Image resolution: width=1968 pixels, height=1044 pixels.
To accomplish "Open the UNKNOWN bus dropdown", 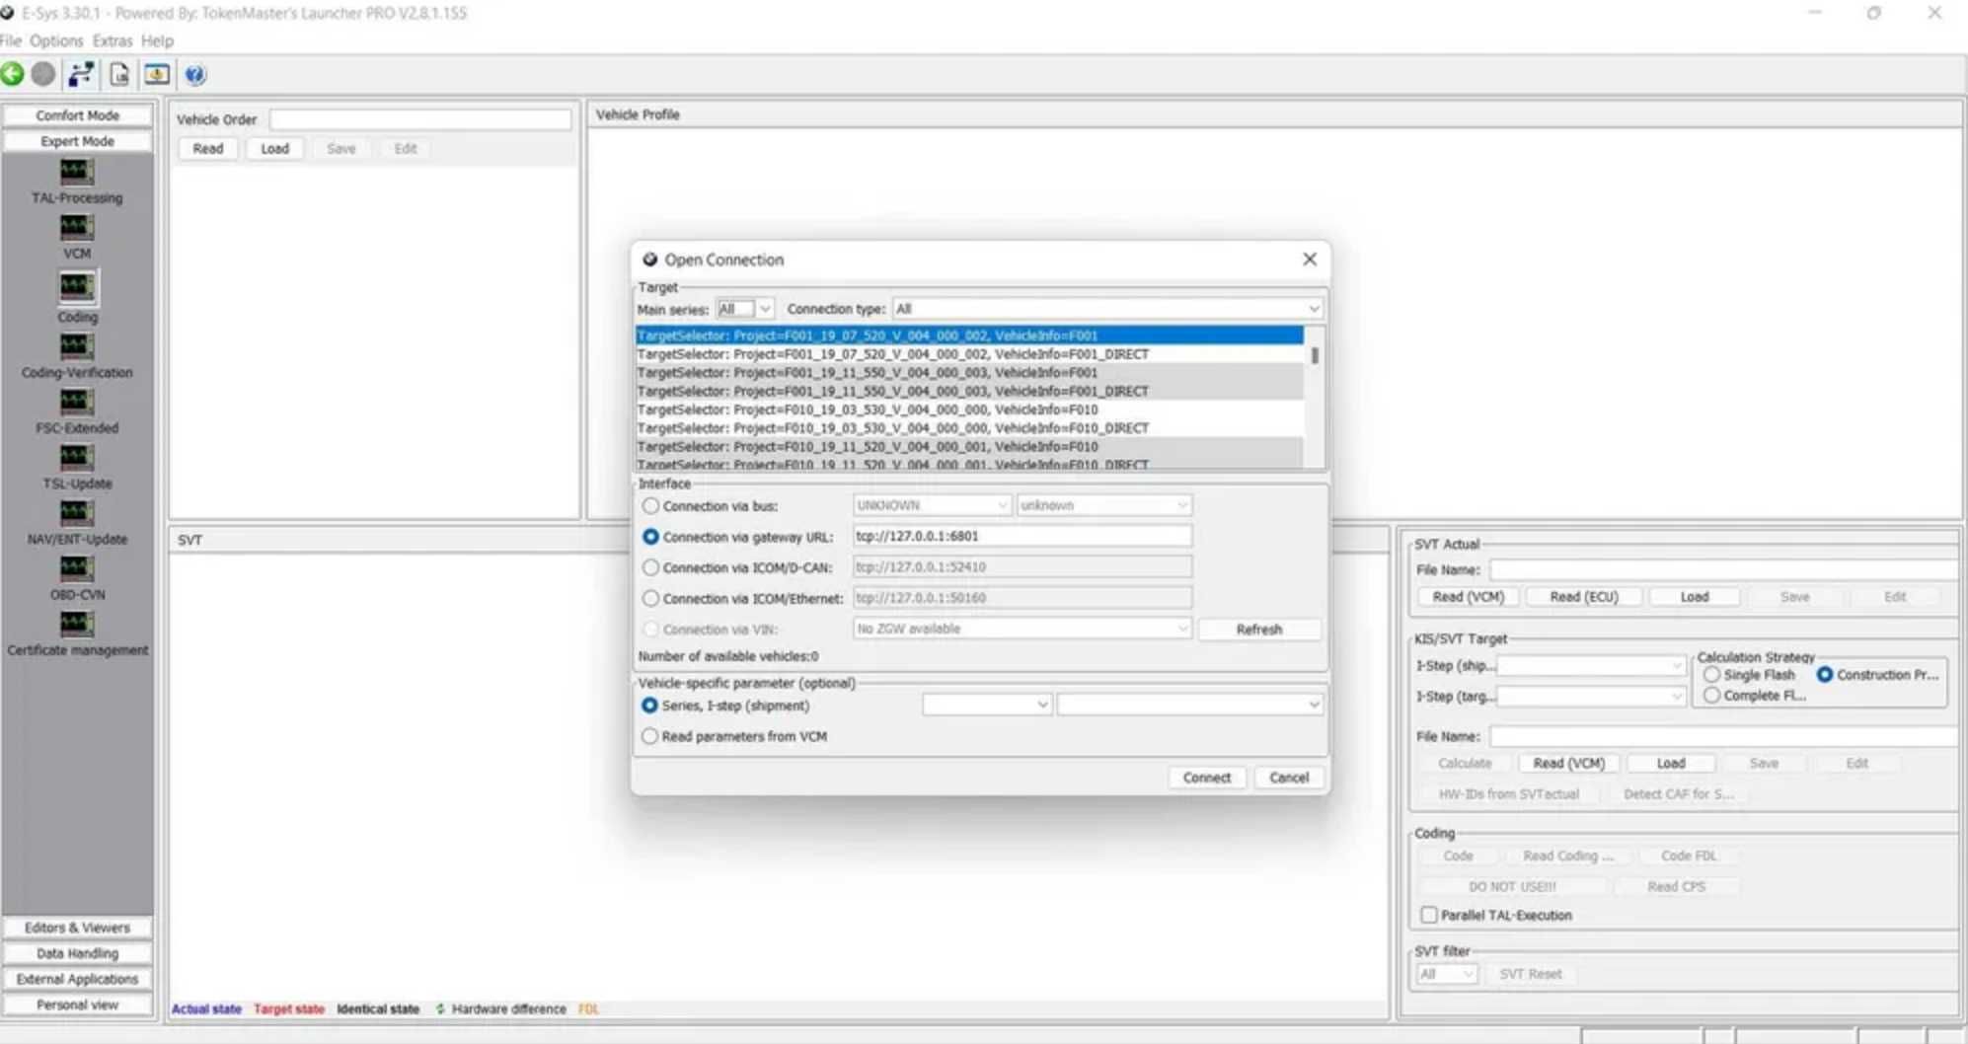I will click(x=932, y=505).
